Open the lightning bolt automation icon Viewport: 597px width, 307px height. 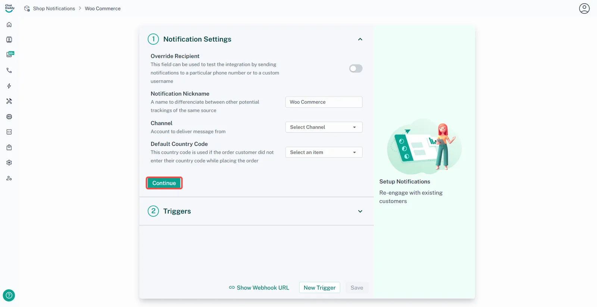(9, 86)
